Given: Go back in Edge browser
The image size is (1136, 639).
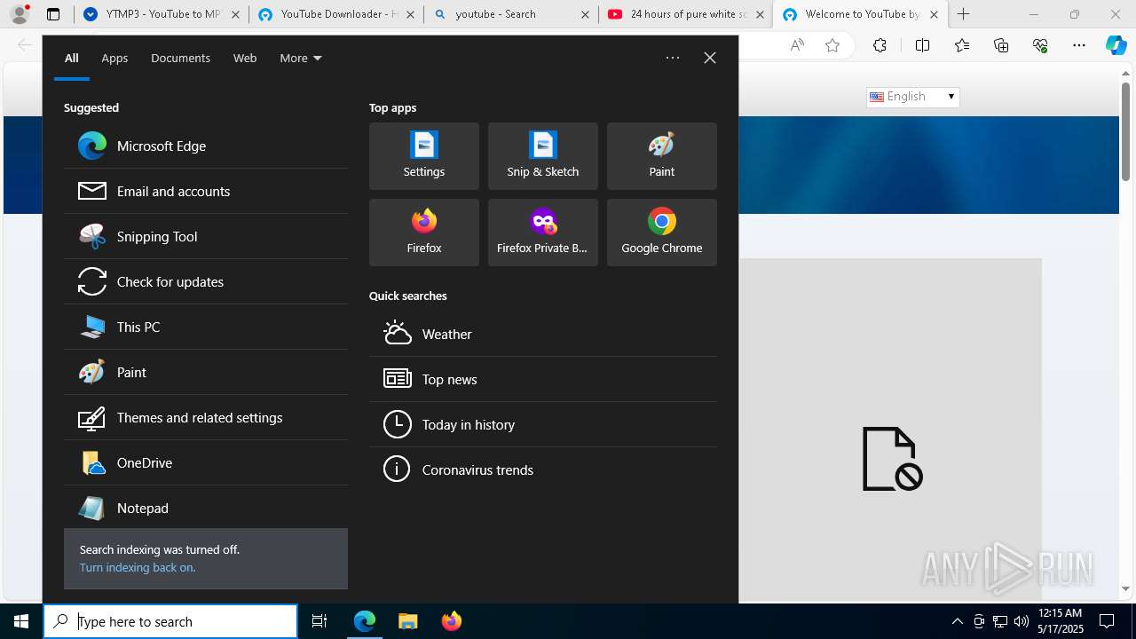Looking at the screenshot, I should click(x=25, y=45).
